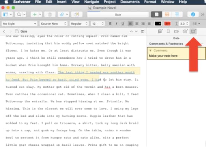The height and width of the screenshot is (150, 206).
Task: Switch to corkboard view mode
Action: pos(167,15)
